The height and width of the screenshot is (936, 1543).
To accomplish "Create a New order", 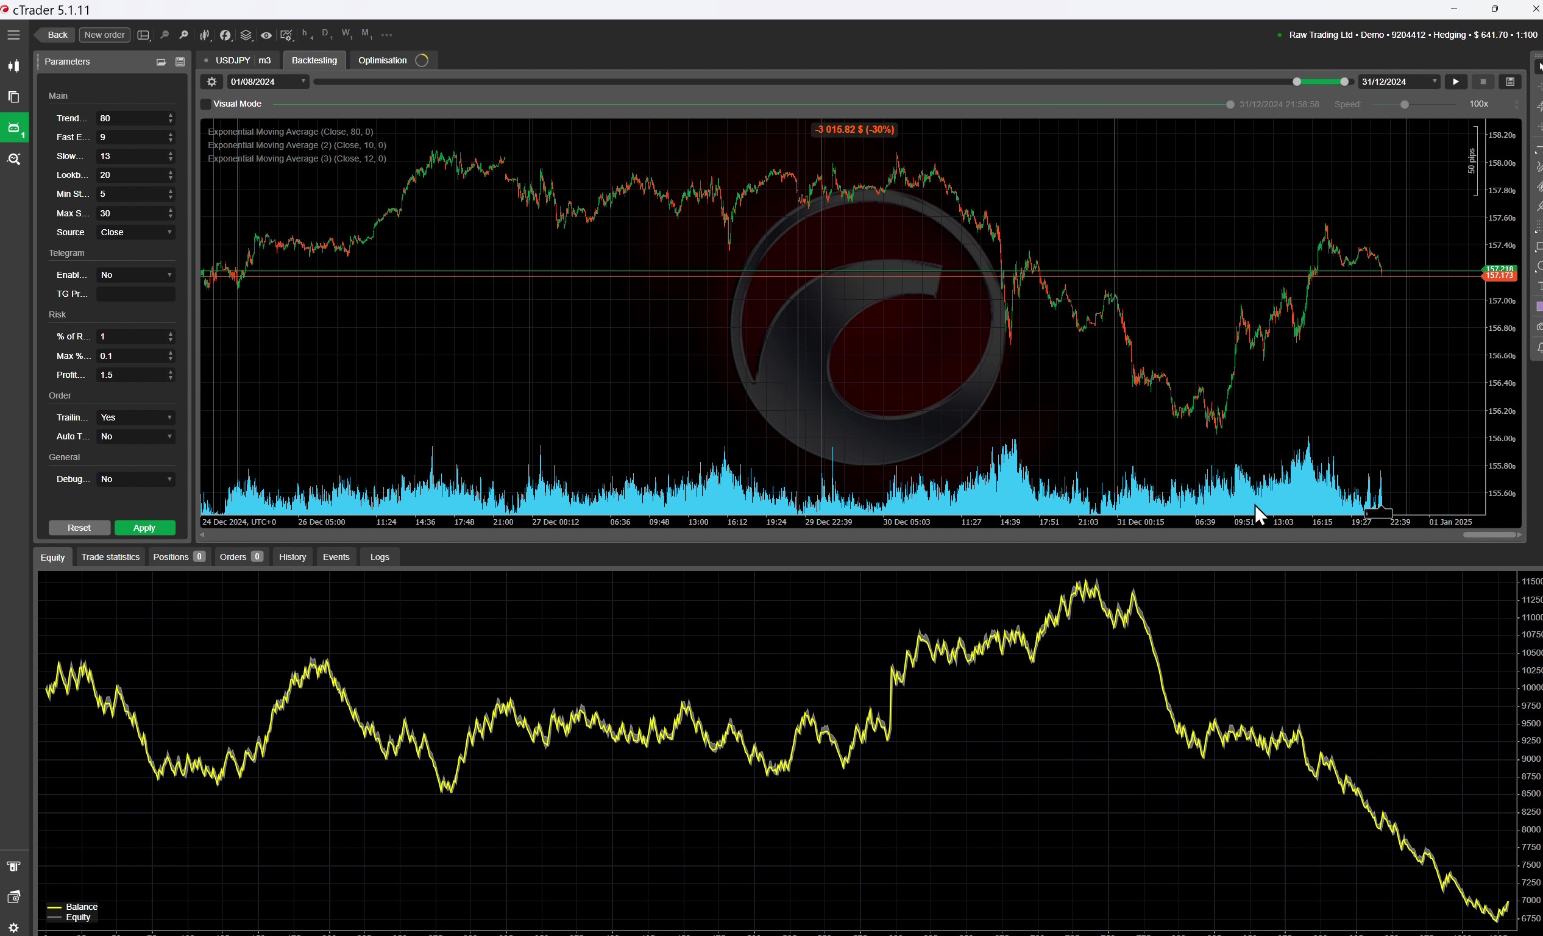I will click(x=105, y=35).
